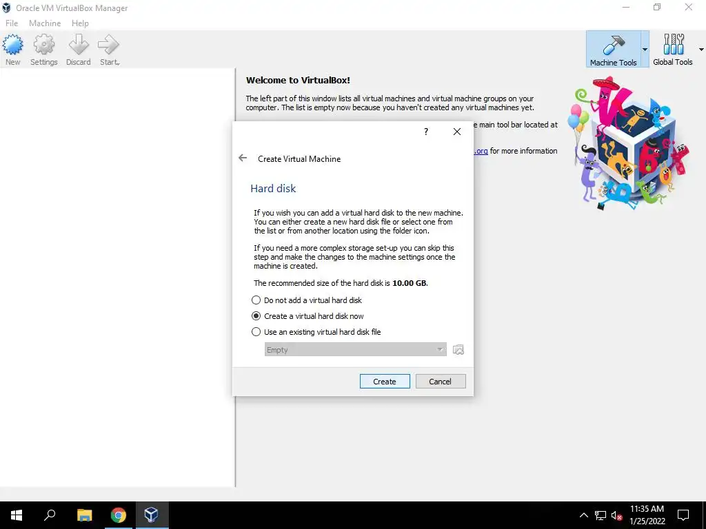Open File Explorer from the taskbar
The image size is (706, 529).
pos(84,515)
